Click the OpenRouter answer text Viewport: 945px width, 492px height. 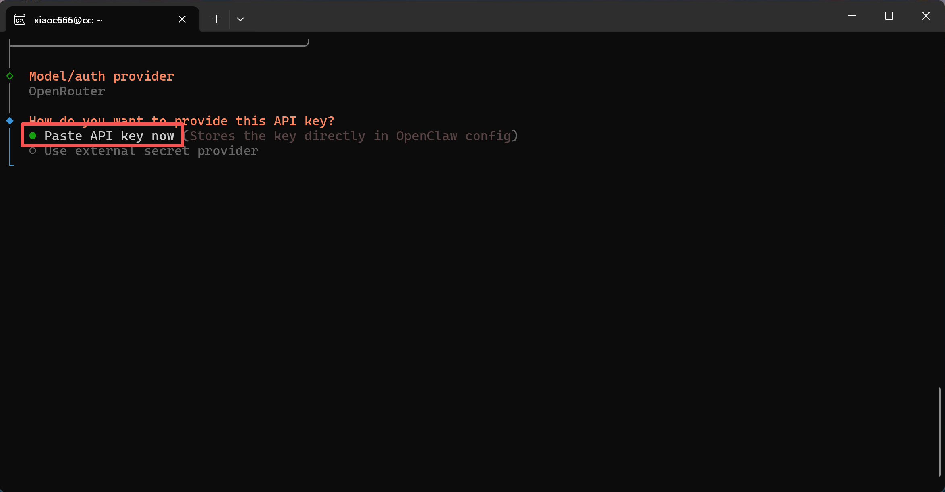pos(67,91)
